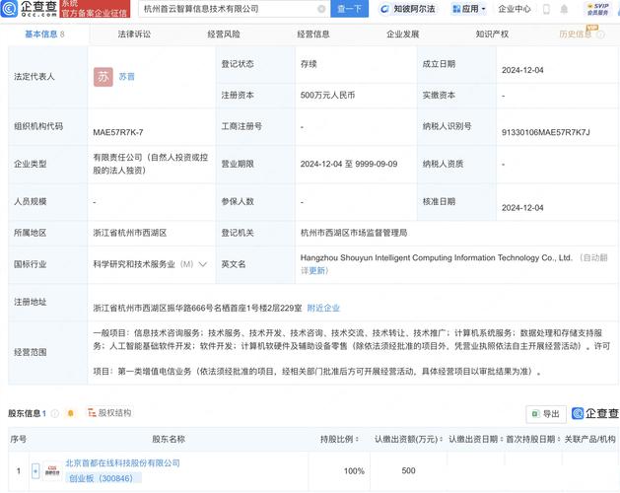Export shareholder table with 导出
Screen dimensions: 620x493
pos(546,414)
